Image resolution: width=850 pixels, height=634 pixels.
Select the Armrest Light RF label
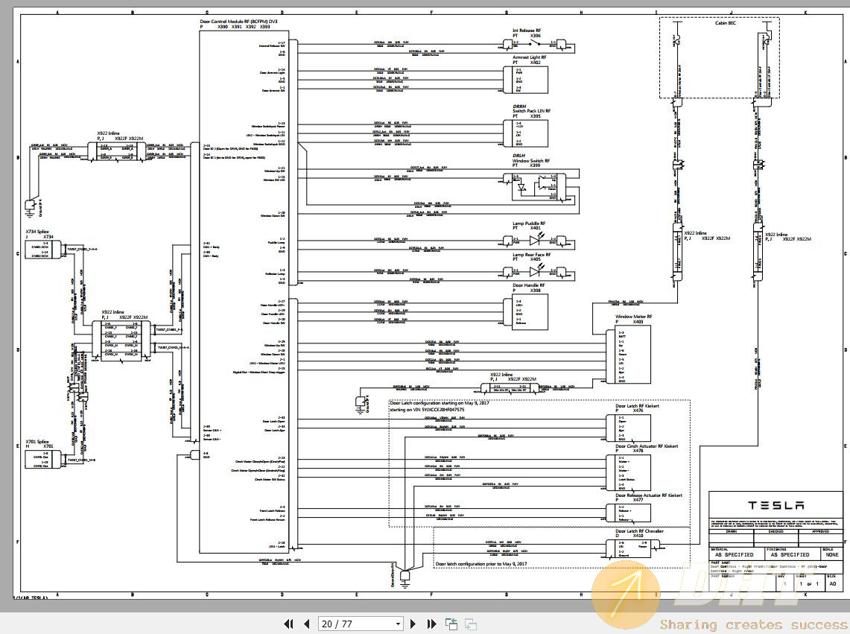pos(530,57)
